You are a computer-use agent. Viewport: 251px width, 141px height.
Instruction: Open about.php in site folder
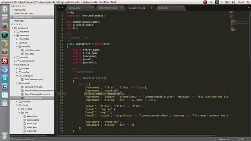click(32, 116)
